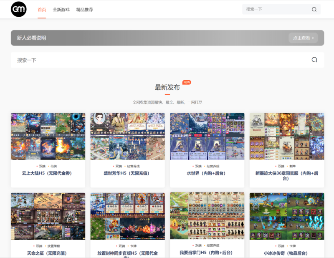Viewport: 334px width, 258px height.
Task: Click the 新人必看说明 banner text
Action: pos(31,38)
